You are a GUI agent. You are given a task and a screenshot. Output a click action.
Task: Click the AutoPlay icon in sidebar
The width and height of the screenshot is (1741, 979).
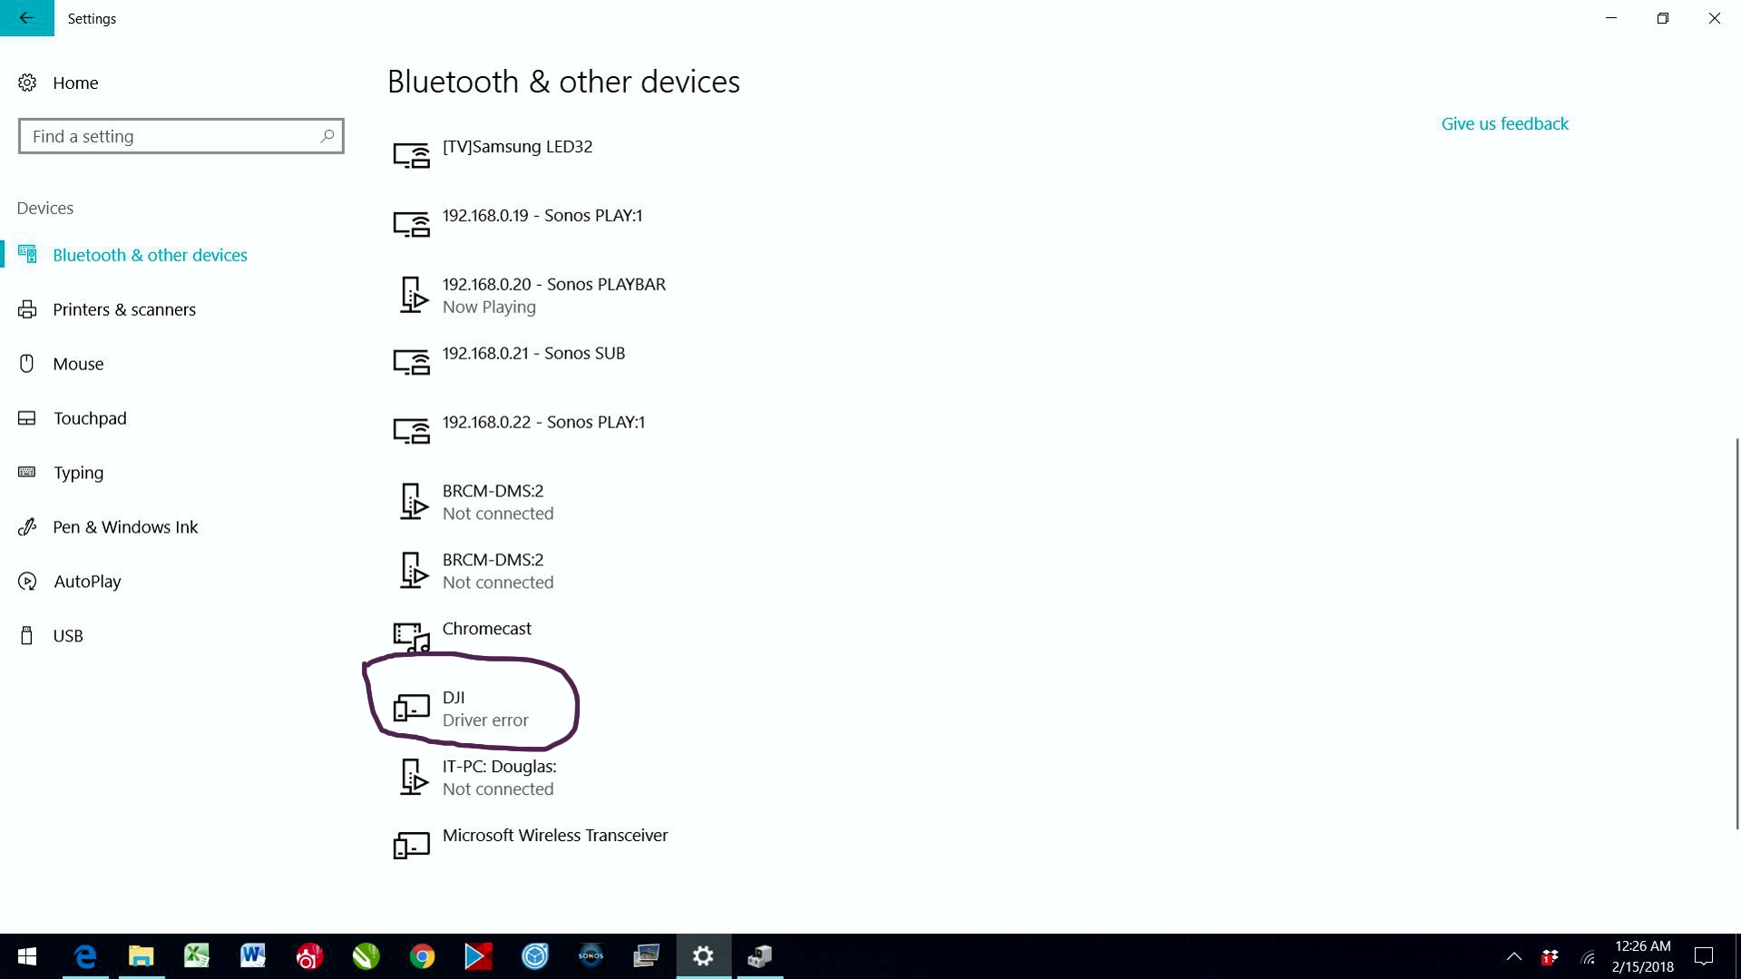point(27,582)
